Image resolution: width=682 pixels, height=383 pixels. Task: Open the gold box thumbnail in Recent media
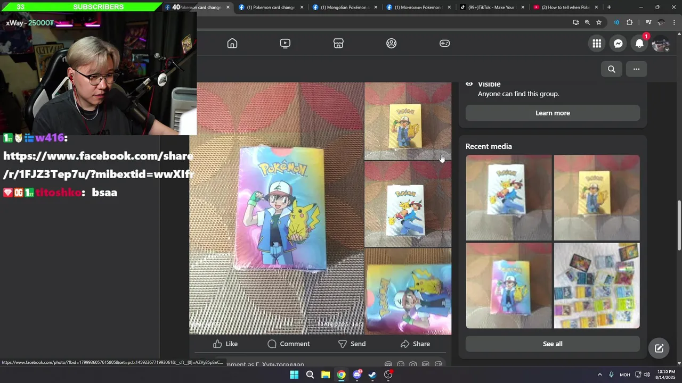tap(597, 197)
